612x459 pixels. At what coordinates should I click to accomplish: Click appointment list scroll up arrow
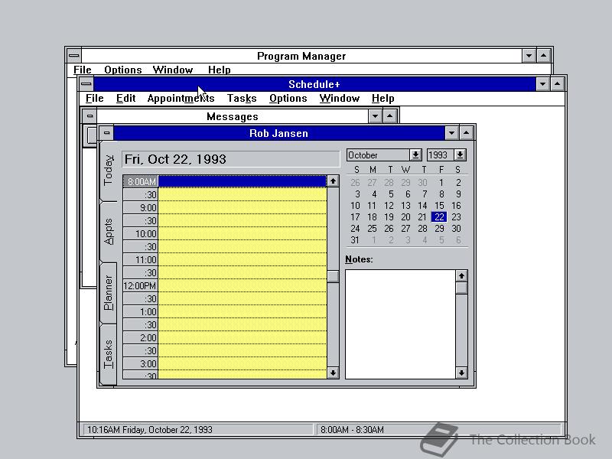pos(333,181)
